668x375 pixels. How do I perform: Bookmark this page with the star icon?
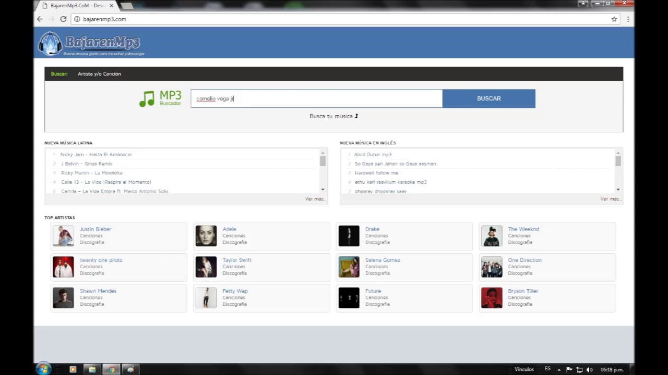(x=614, y=19)
